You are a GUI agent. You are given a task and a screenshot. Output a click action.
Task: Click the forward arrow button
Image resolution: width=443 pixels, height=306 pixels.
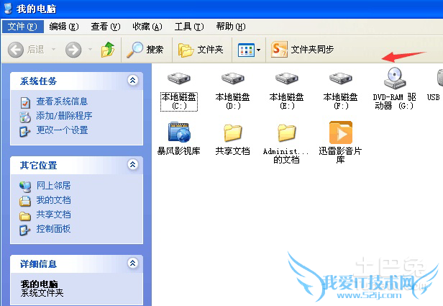[x=73, y=50]
